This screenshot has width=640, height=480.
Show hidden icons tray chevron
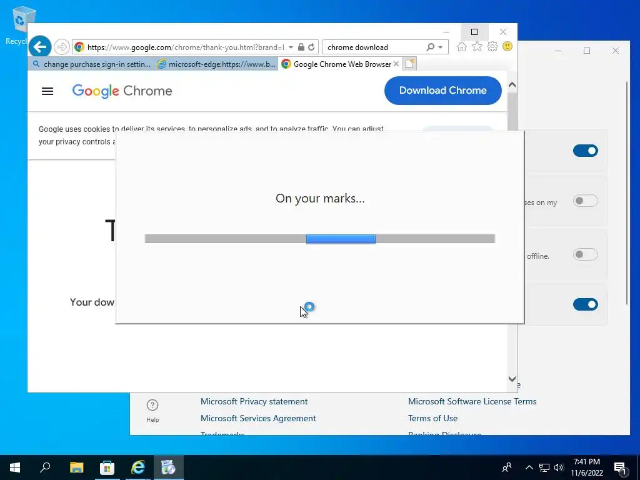[529, 467]
